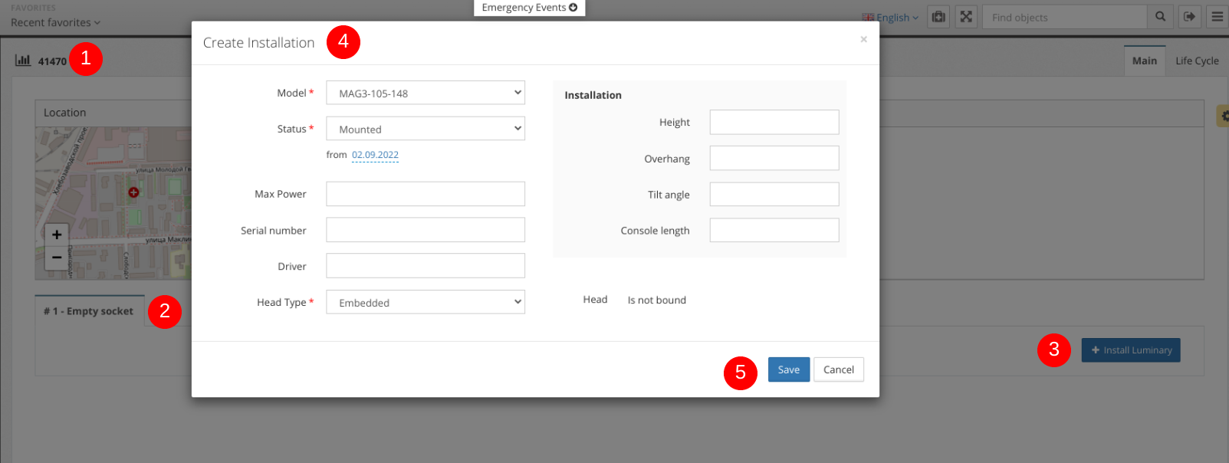Click the search magnifier icon
This screenshot has width=1229, height=463.
pos(1160,17)
